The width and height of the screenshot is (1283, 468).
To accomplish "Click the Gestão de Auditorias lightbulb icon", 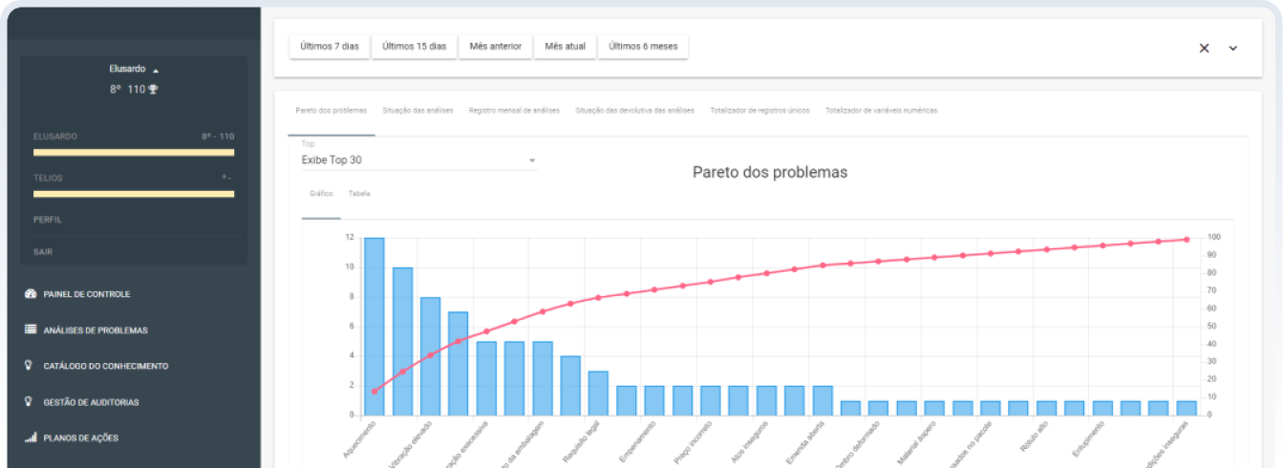I will pyautogui.click(x=30, y=402).
